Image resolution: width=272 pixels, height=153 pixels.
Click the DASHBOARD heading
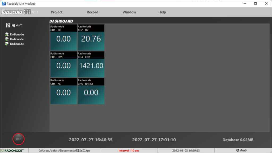pos(61,21)
